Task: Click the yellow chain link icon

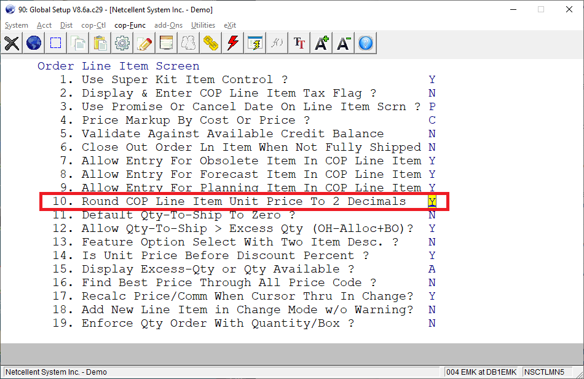Action: pos(211,43)
